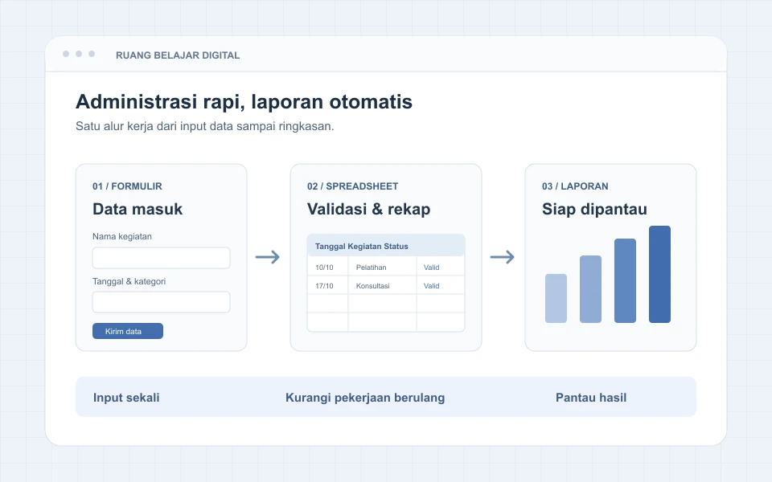Click the Tanggal & kategori label
Viewport: 772px width, 482px height.
tap(129, 281)
